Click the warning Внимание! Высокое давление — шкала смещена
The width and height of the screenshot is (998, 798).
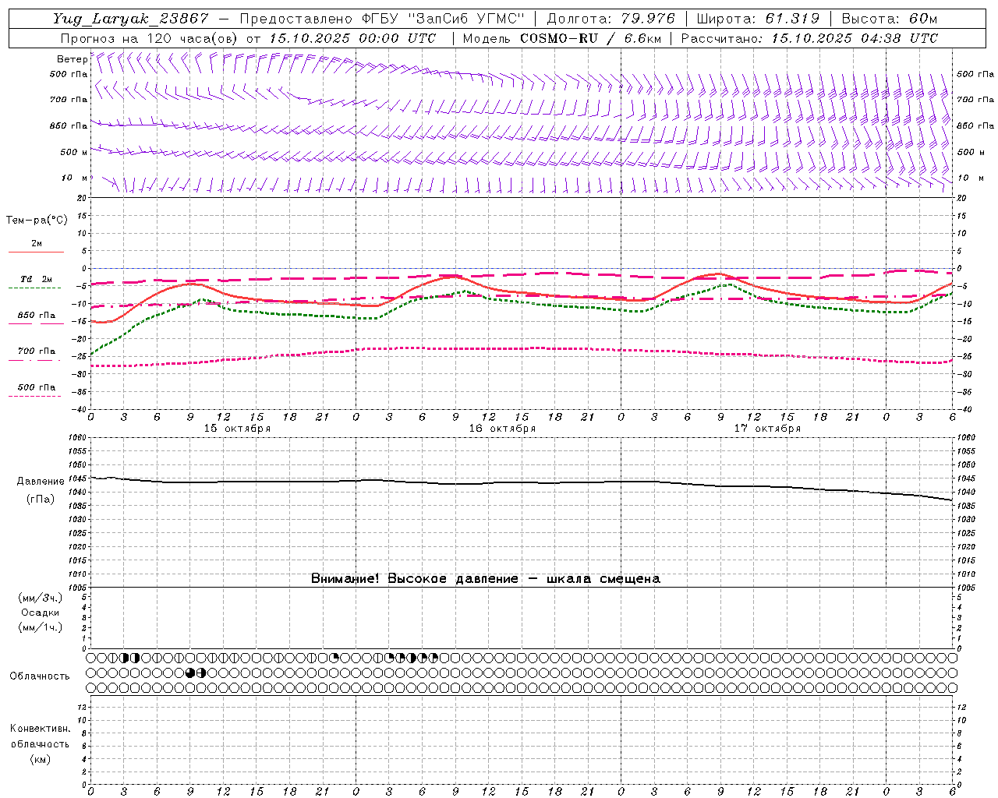pyautogui.click(x=485, y=579)
